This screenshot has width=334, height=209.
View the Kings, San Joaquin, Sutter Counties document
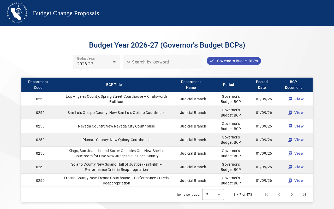tap(296, 153)
